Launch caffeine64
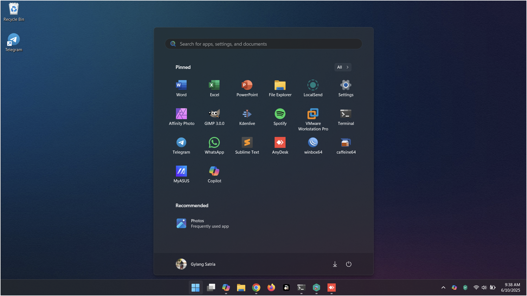This screenshot has height=296, width=527. click(x=346, y=146)
